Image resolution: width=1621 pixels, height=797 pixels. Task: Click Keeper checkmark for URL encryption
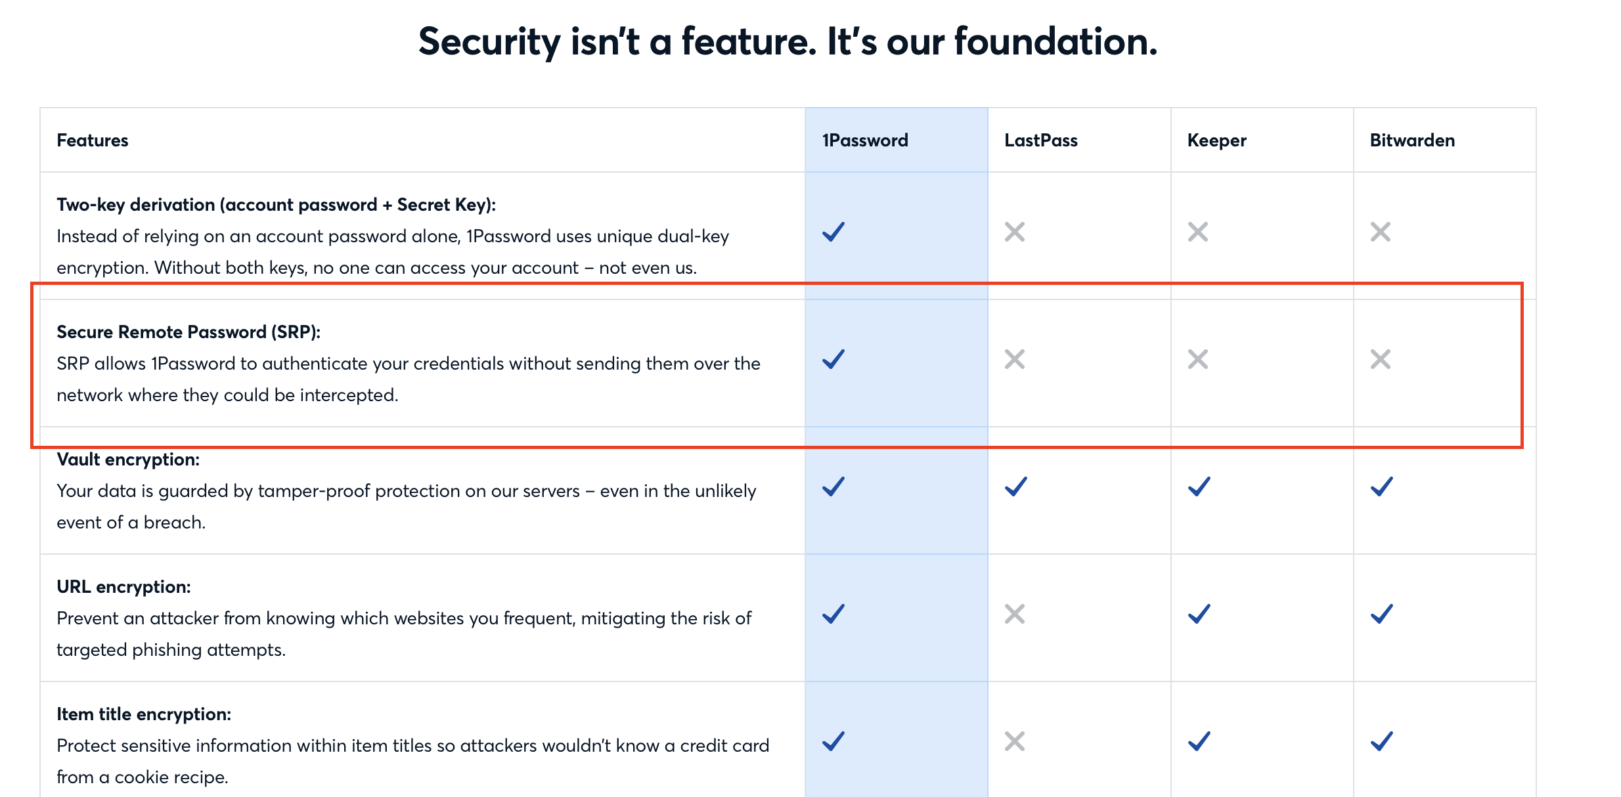pos(1199,614)
